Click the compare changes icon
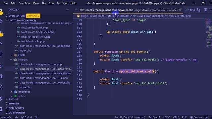The height and width of the screenshot is (119, 212). click(x=199, y=10)
